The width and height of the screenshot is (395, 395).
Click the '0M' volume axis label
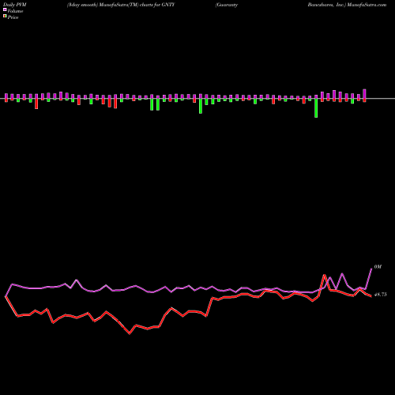pyautogui.click(x=378, y=267)
